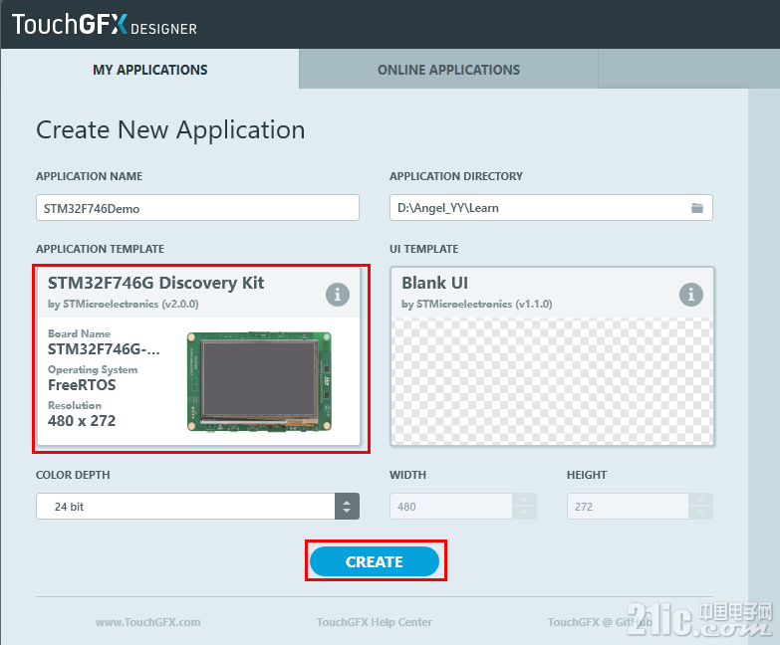Open info for STM32F746G Discovery Kit template
This screenshot has height=645, width=780.
(338, 295)
